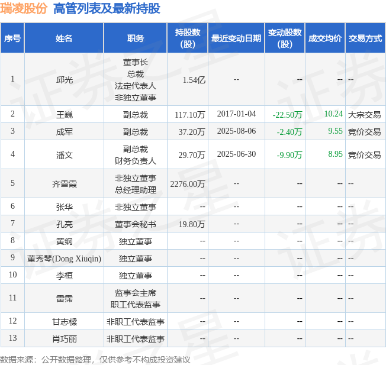Viewport: 386px width, 365px height.
Task: Click the name 邱光
Action: [65, 80]
